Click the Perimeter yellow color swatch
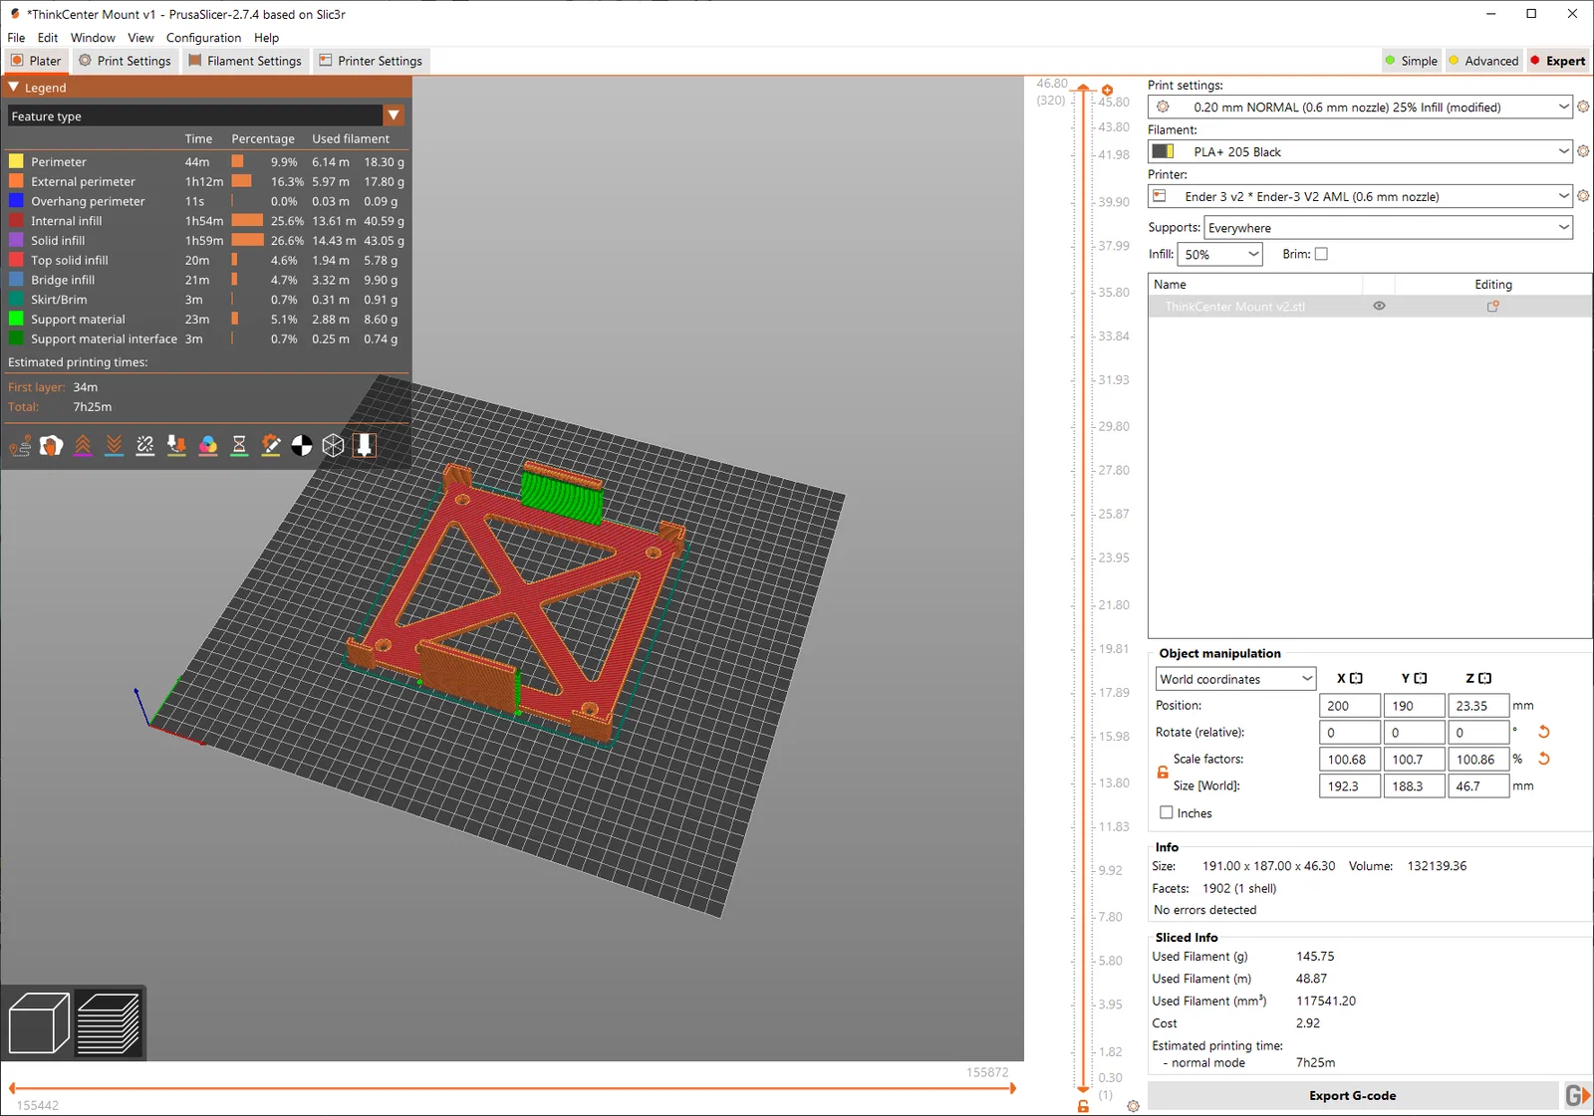 16,161
